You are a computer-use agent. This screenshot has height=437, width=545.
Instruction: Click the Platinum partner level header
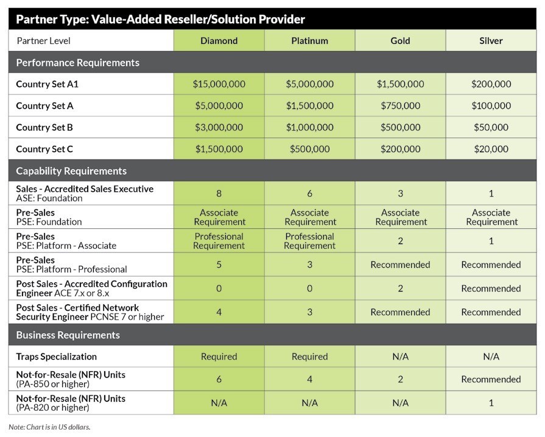(309, 41)
